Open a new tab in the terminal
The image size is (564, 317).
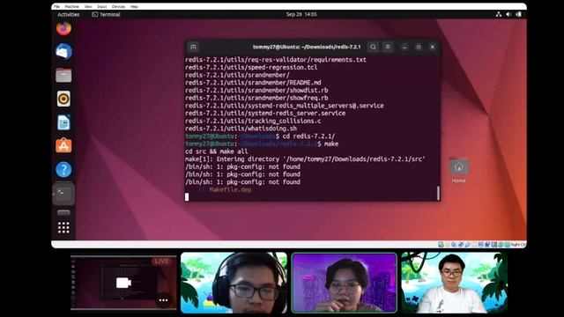click(x=193, y=47)
